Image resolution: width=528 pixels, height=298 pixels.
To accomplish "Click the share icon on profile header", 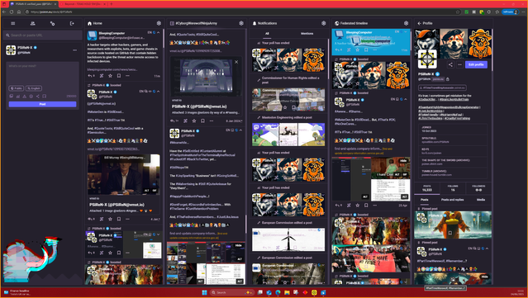I will [x=450, y=64].
